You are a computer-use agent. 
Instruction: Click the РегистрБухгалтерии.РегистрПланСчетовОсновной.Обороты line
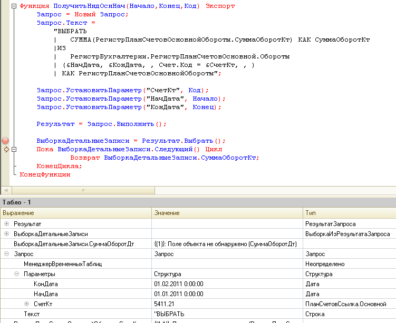point(180,56)
